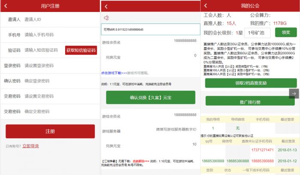The image size is (300, 175).
Task: Click the 游戏服务器 ID input field
Action: [176, 129]
